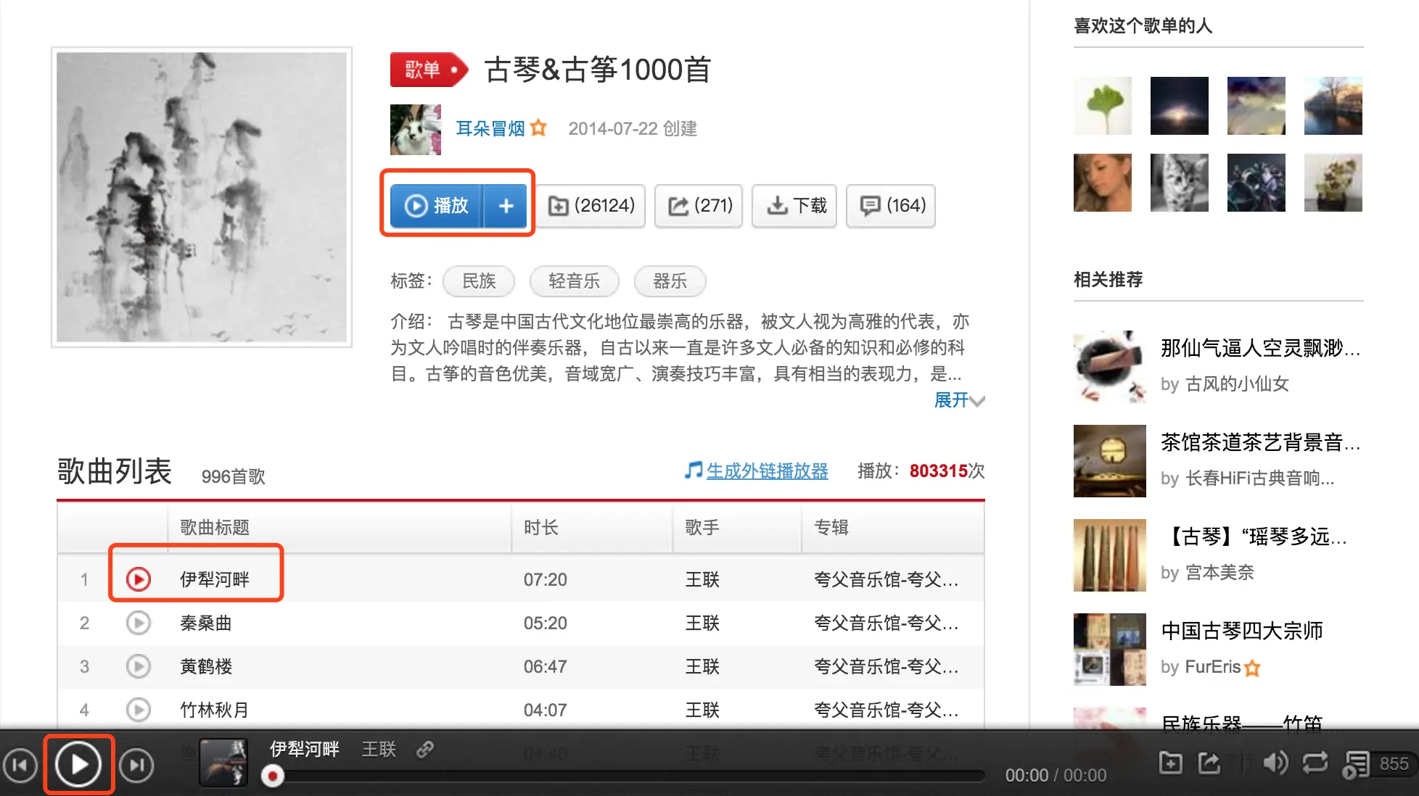This screenshot has width=1419, height=796.
Task: Play the song 秦桑曲
Action: [138, 623]
